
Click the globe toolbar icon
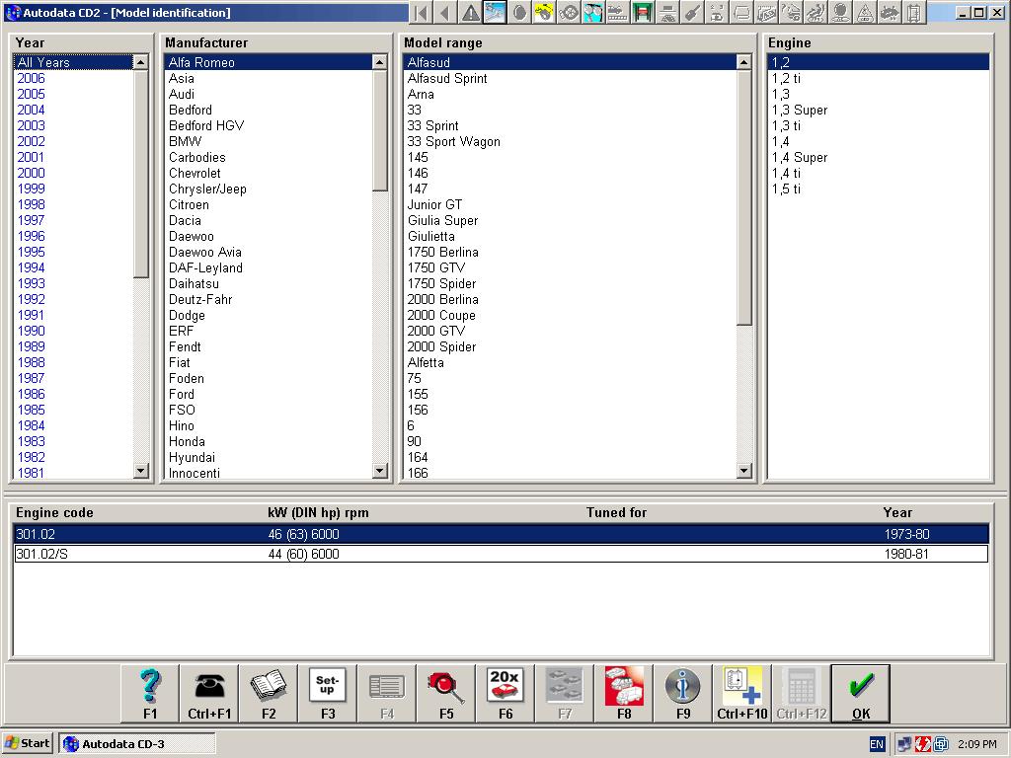coord(840,12)
